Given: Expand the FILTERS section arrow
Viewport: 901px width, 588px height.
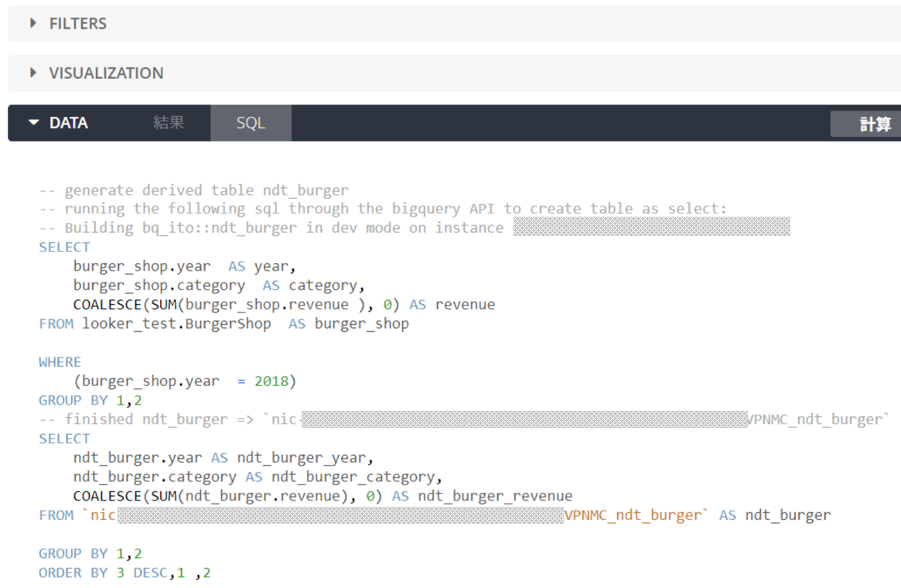Looking at the screenshot, I should (32, 23).
